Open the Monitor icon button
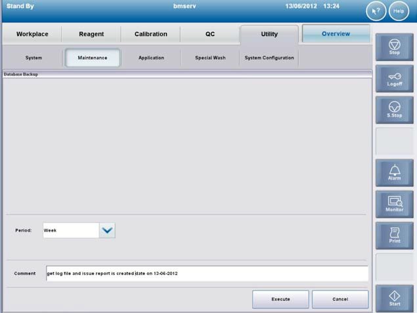 (x=395, y=204)
